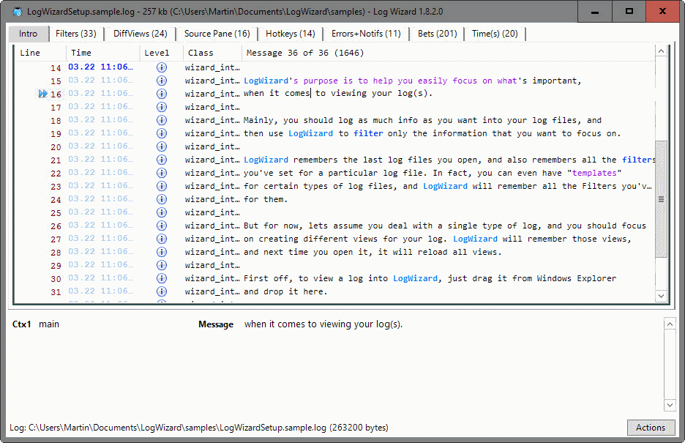Click the log list scroll down arrow
Viewport: 685px width, 443px height.
click(662, 296)
